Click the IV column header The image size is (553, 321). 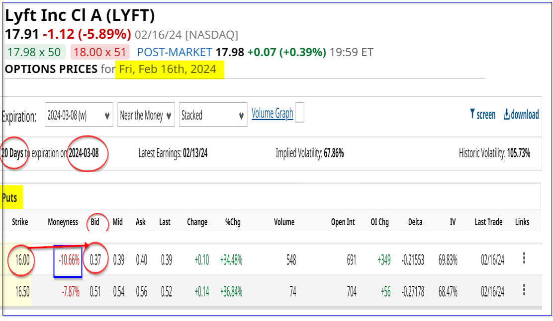tap(453, 222)
